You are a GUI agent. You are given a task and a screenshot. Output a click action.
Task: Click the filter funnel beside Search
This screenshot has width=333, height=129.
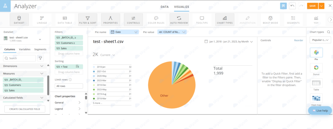40,58
